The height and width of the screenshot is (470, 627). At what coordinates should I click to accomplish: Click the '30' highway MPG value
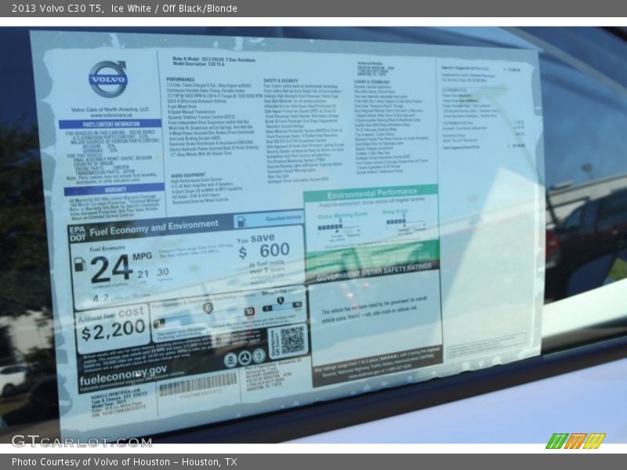(162, 272)
